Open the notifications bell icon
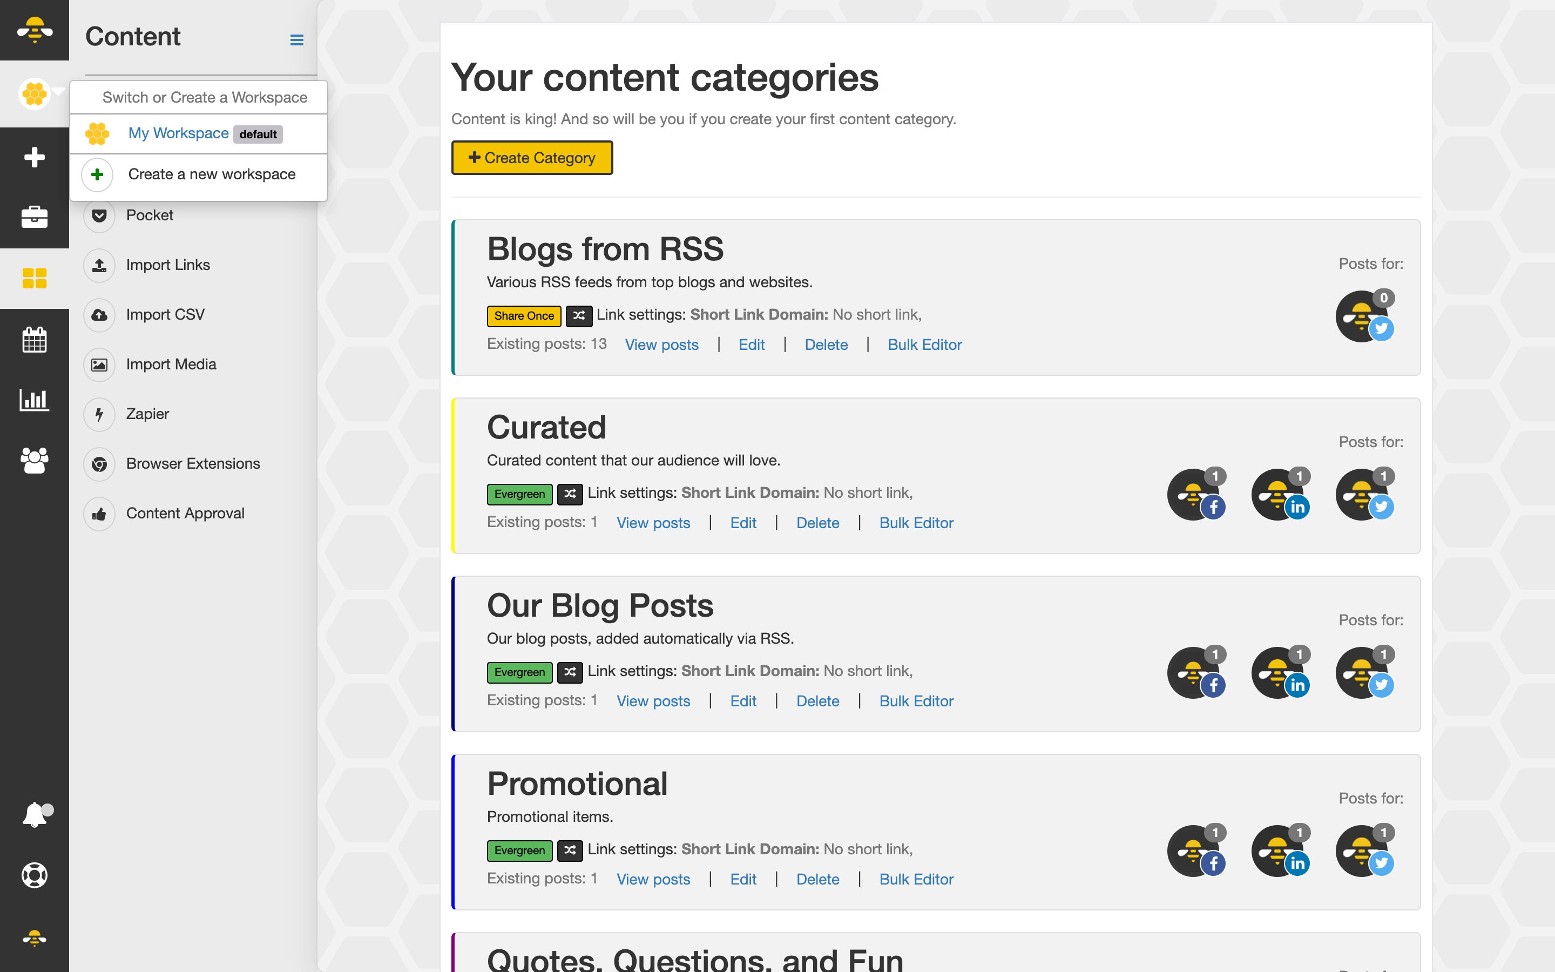The image size is (1555, 972). [35, 814]
